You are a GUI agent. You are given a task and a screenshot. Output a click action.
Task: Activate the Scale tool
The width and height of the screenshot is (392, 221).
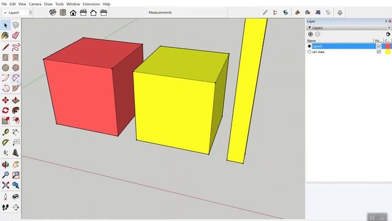[x=6, y=120]
